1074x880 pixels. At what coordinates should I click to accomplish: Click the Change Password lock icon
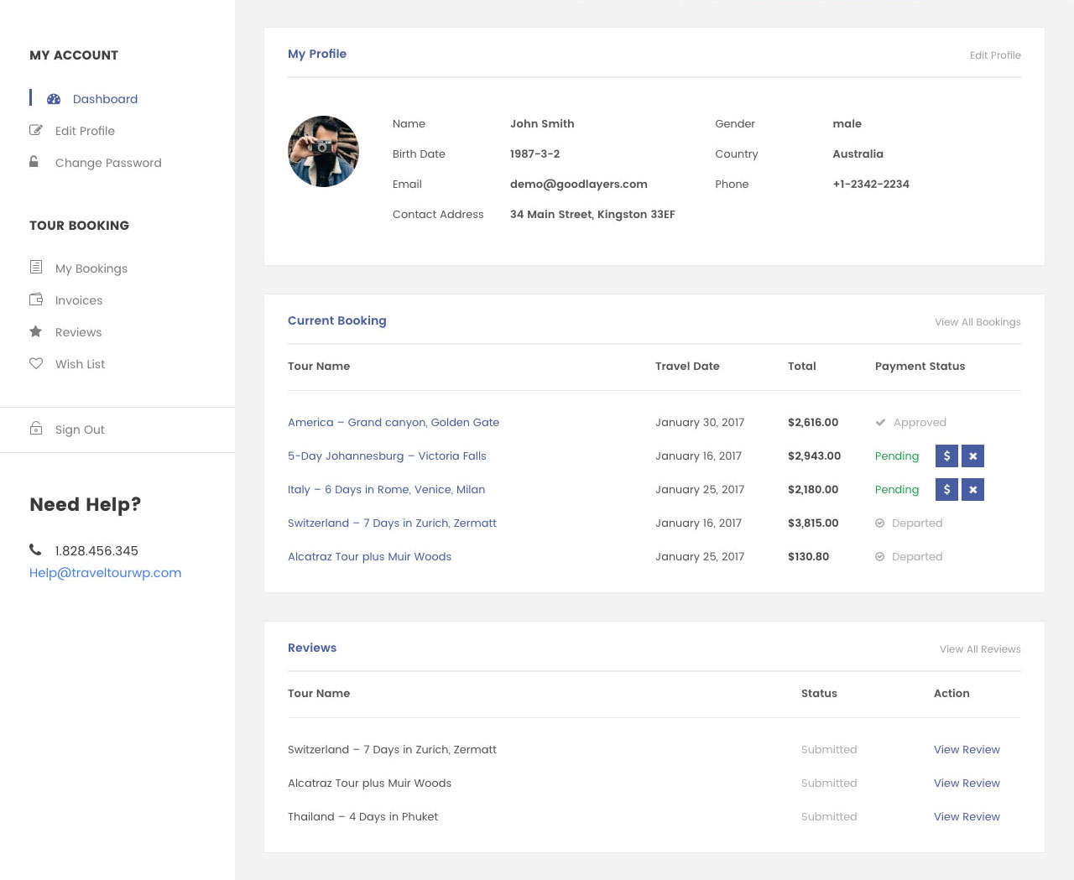click(x=34, y=162)
